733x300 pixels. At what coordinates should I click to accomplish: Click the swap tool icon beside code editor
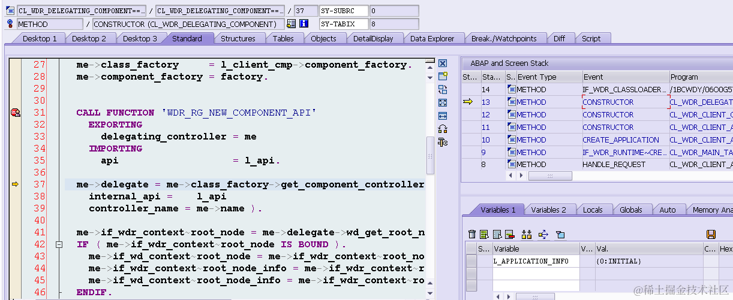443,89
